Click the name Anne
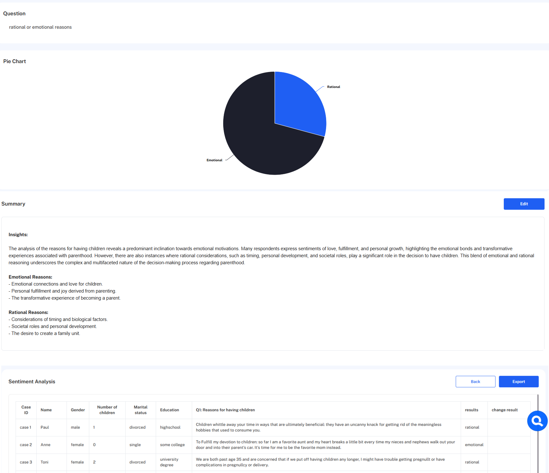The width and height of the screenshot is (549, 473). (x=46, y=445)
